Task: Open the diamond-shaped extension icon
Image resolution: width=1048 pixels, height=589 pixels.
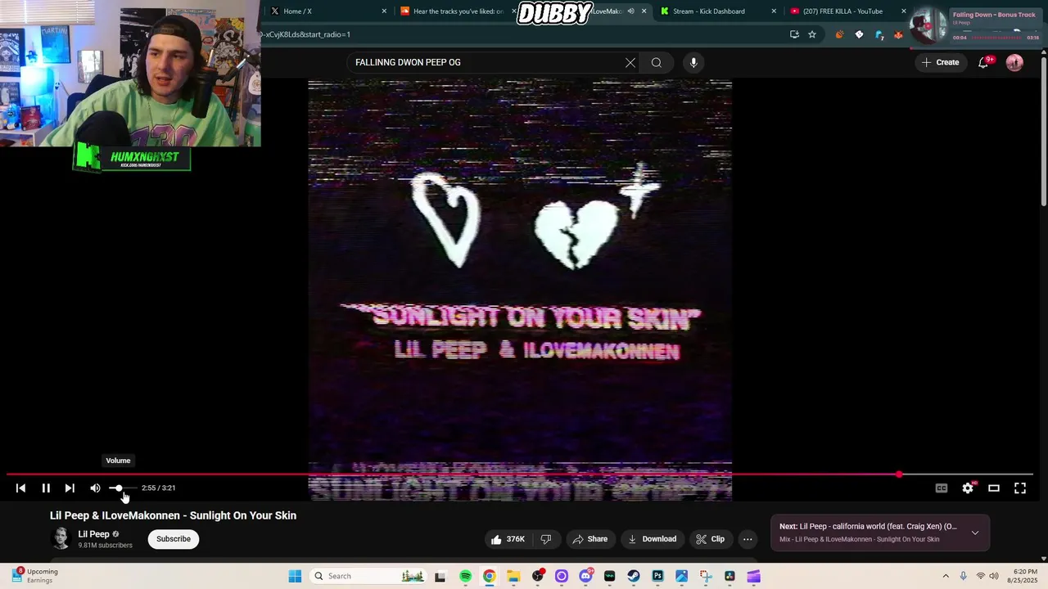Action: click(x=859, y=34)
